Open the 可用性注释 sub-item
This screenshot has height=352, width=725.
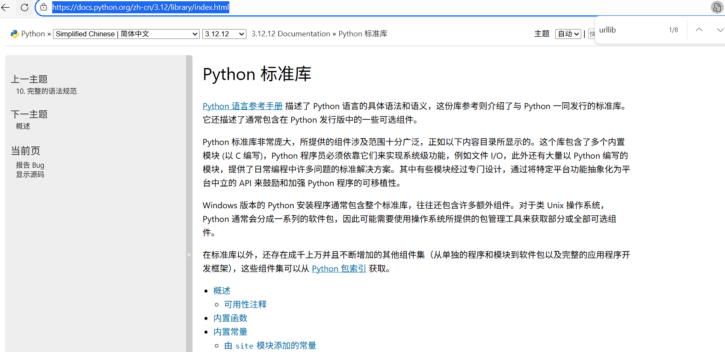pos(246,305)
